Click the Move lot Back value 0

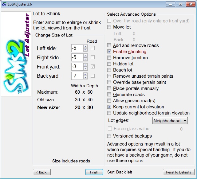point(134,40)
